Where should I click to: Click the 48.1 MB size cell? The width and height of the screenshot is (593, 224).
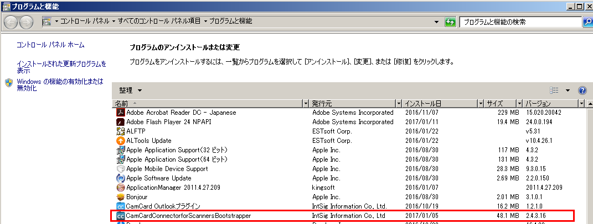point(507,216)
